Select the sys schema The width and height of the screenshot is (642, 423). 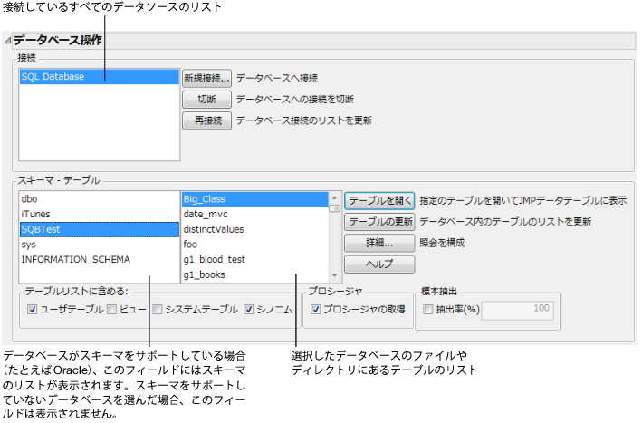click(100, 245)
